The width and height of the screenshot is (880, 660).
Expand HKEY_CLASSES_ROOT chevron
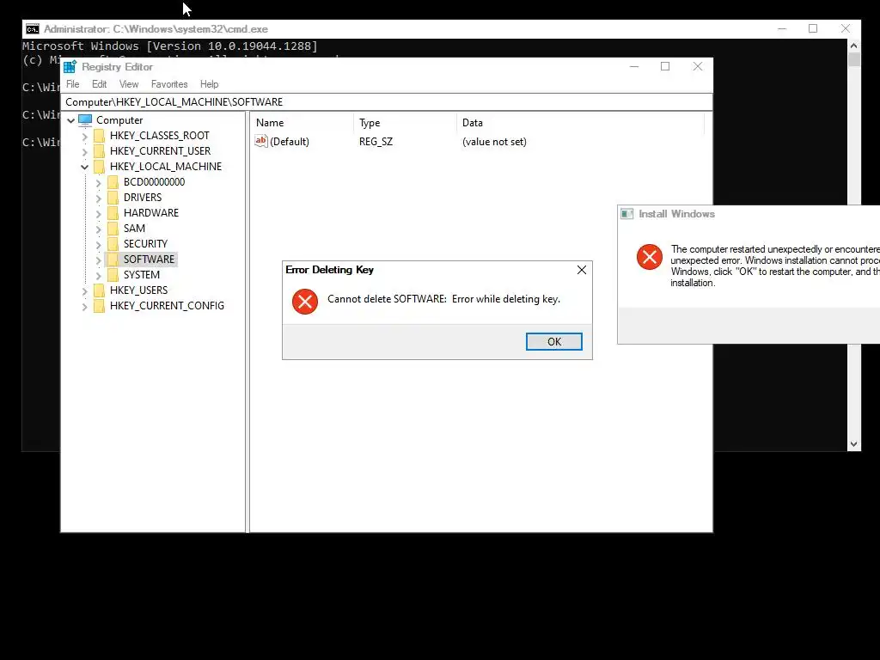(x=85, y=137)
